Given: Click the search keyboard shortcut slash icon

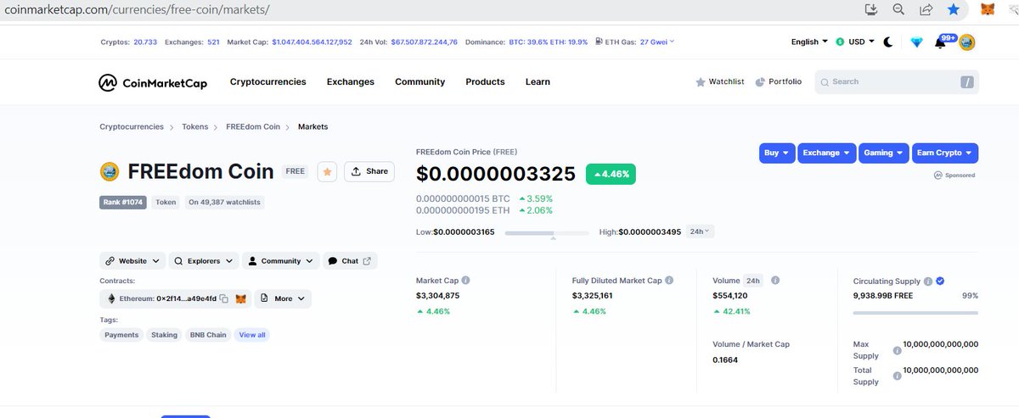Looking at the screenshot, I should pos(966,82).
